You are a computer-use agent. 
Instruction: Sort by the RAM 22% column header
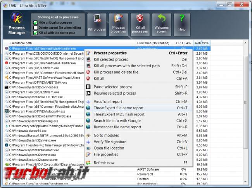(202, 43)
